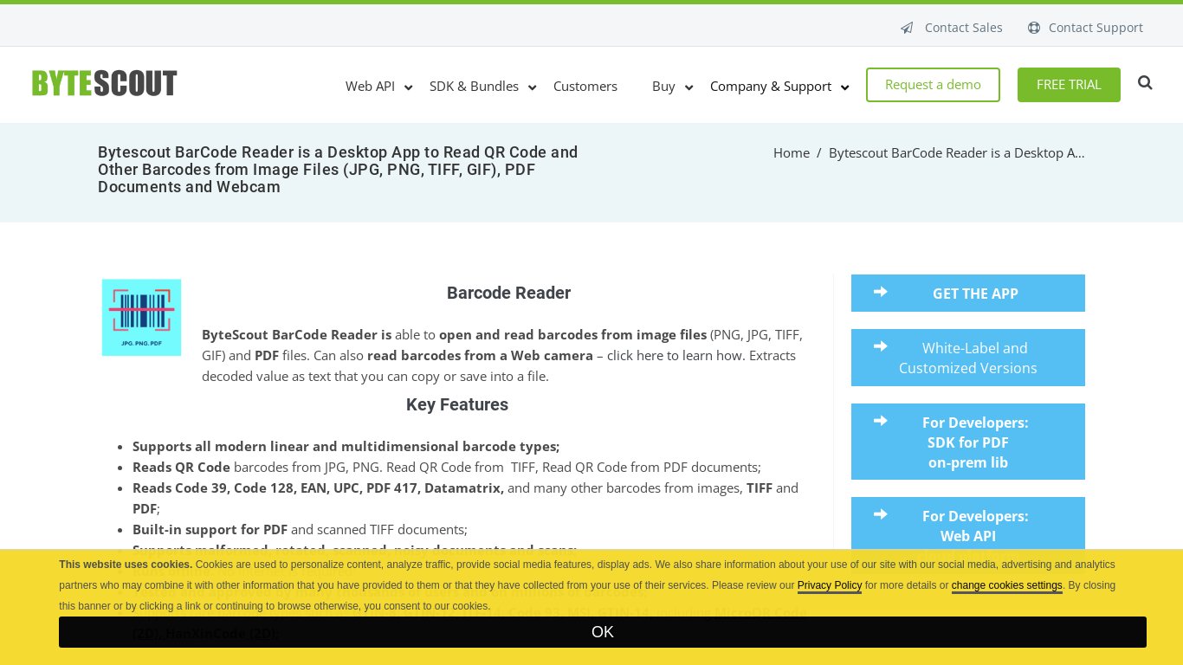Open the Privacy Policy link
Image resolution: width=1183 pixels, height=665 pixels.
coord(830,585)
